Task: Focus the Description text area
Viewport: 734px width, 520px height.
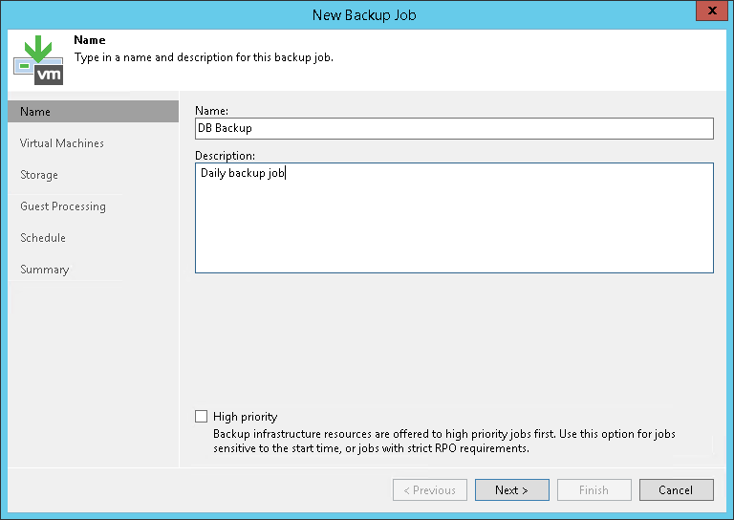Action: [x=454, y=218]
